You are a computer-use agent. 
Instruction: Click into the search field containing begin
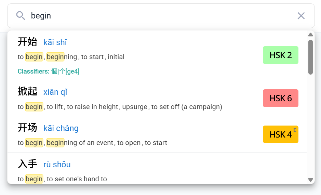click(x=161, y=16)
